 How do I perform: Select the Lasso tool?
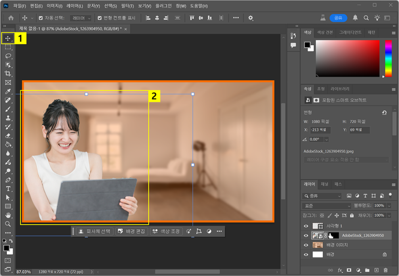point(8,56)
